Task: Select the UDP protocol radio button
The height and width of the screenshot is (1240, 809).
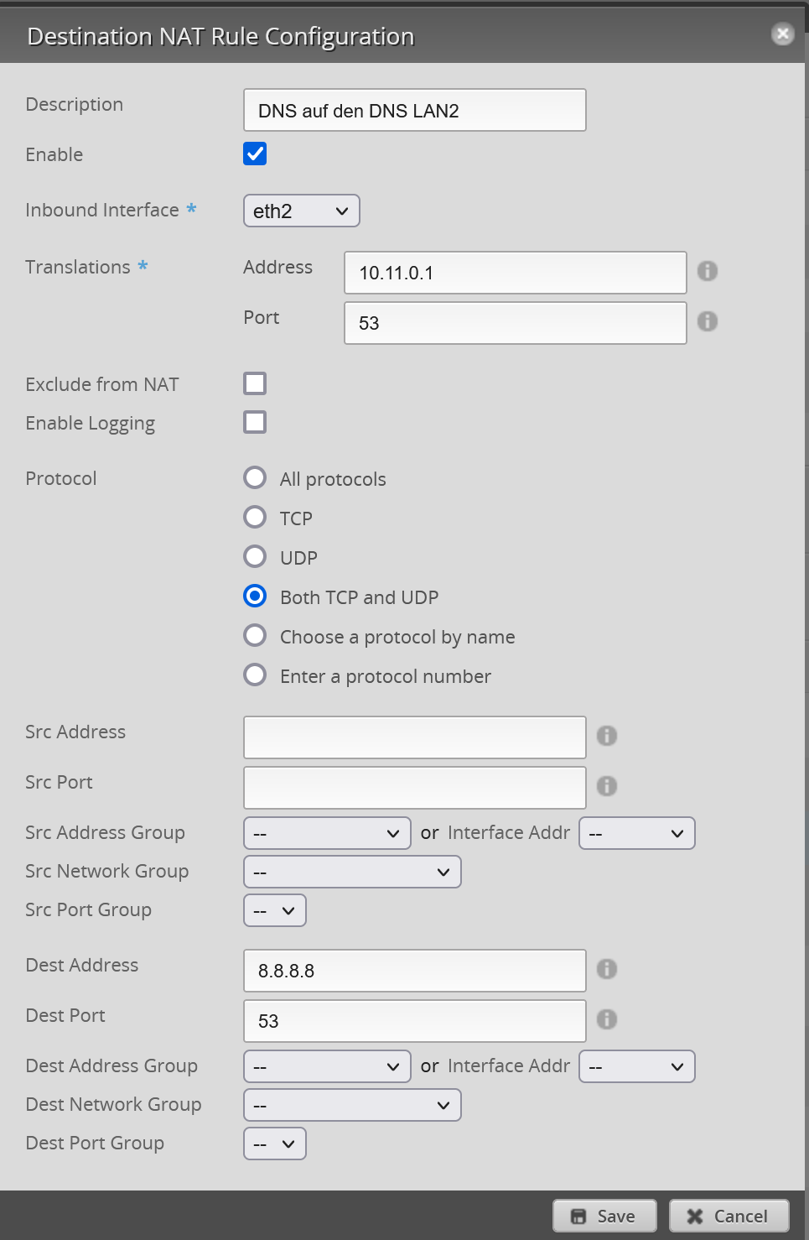Action: click(255, 556)
